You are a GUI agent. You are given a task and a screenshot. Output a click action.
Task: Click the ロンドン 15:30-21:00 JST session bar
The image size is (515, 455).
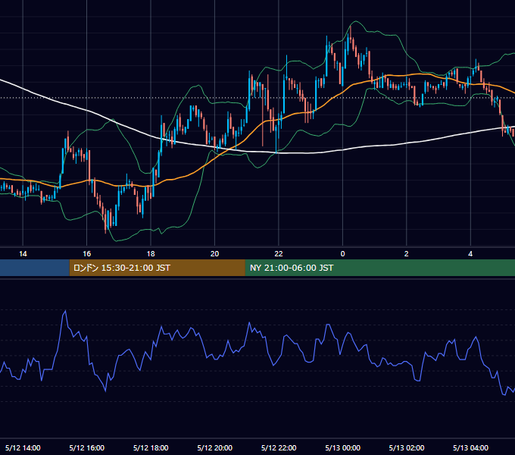tap(157, 268)
